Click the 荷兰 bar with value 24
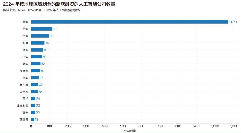This screenshot has width=241, height=133. (33, 99)
